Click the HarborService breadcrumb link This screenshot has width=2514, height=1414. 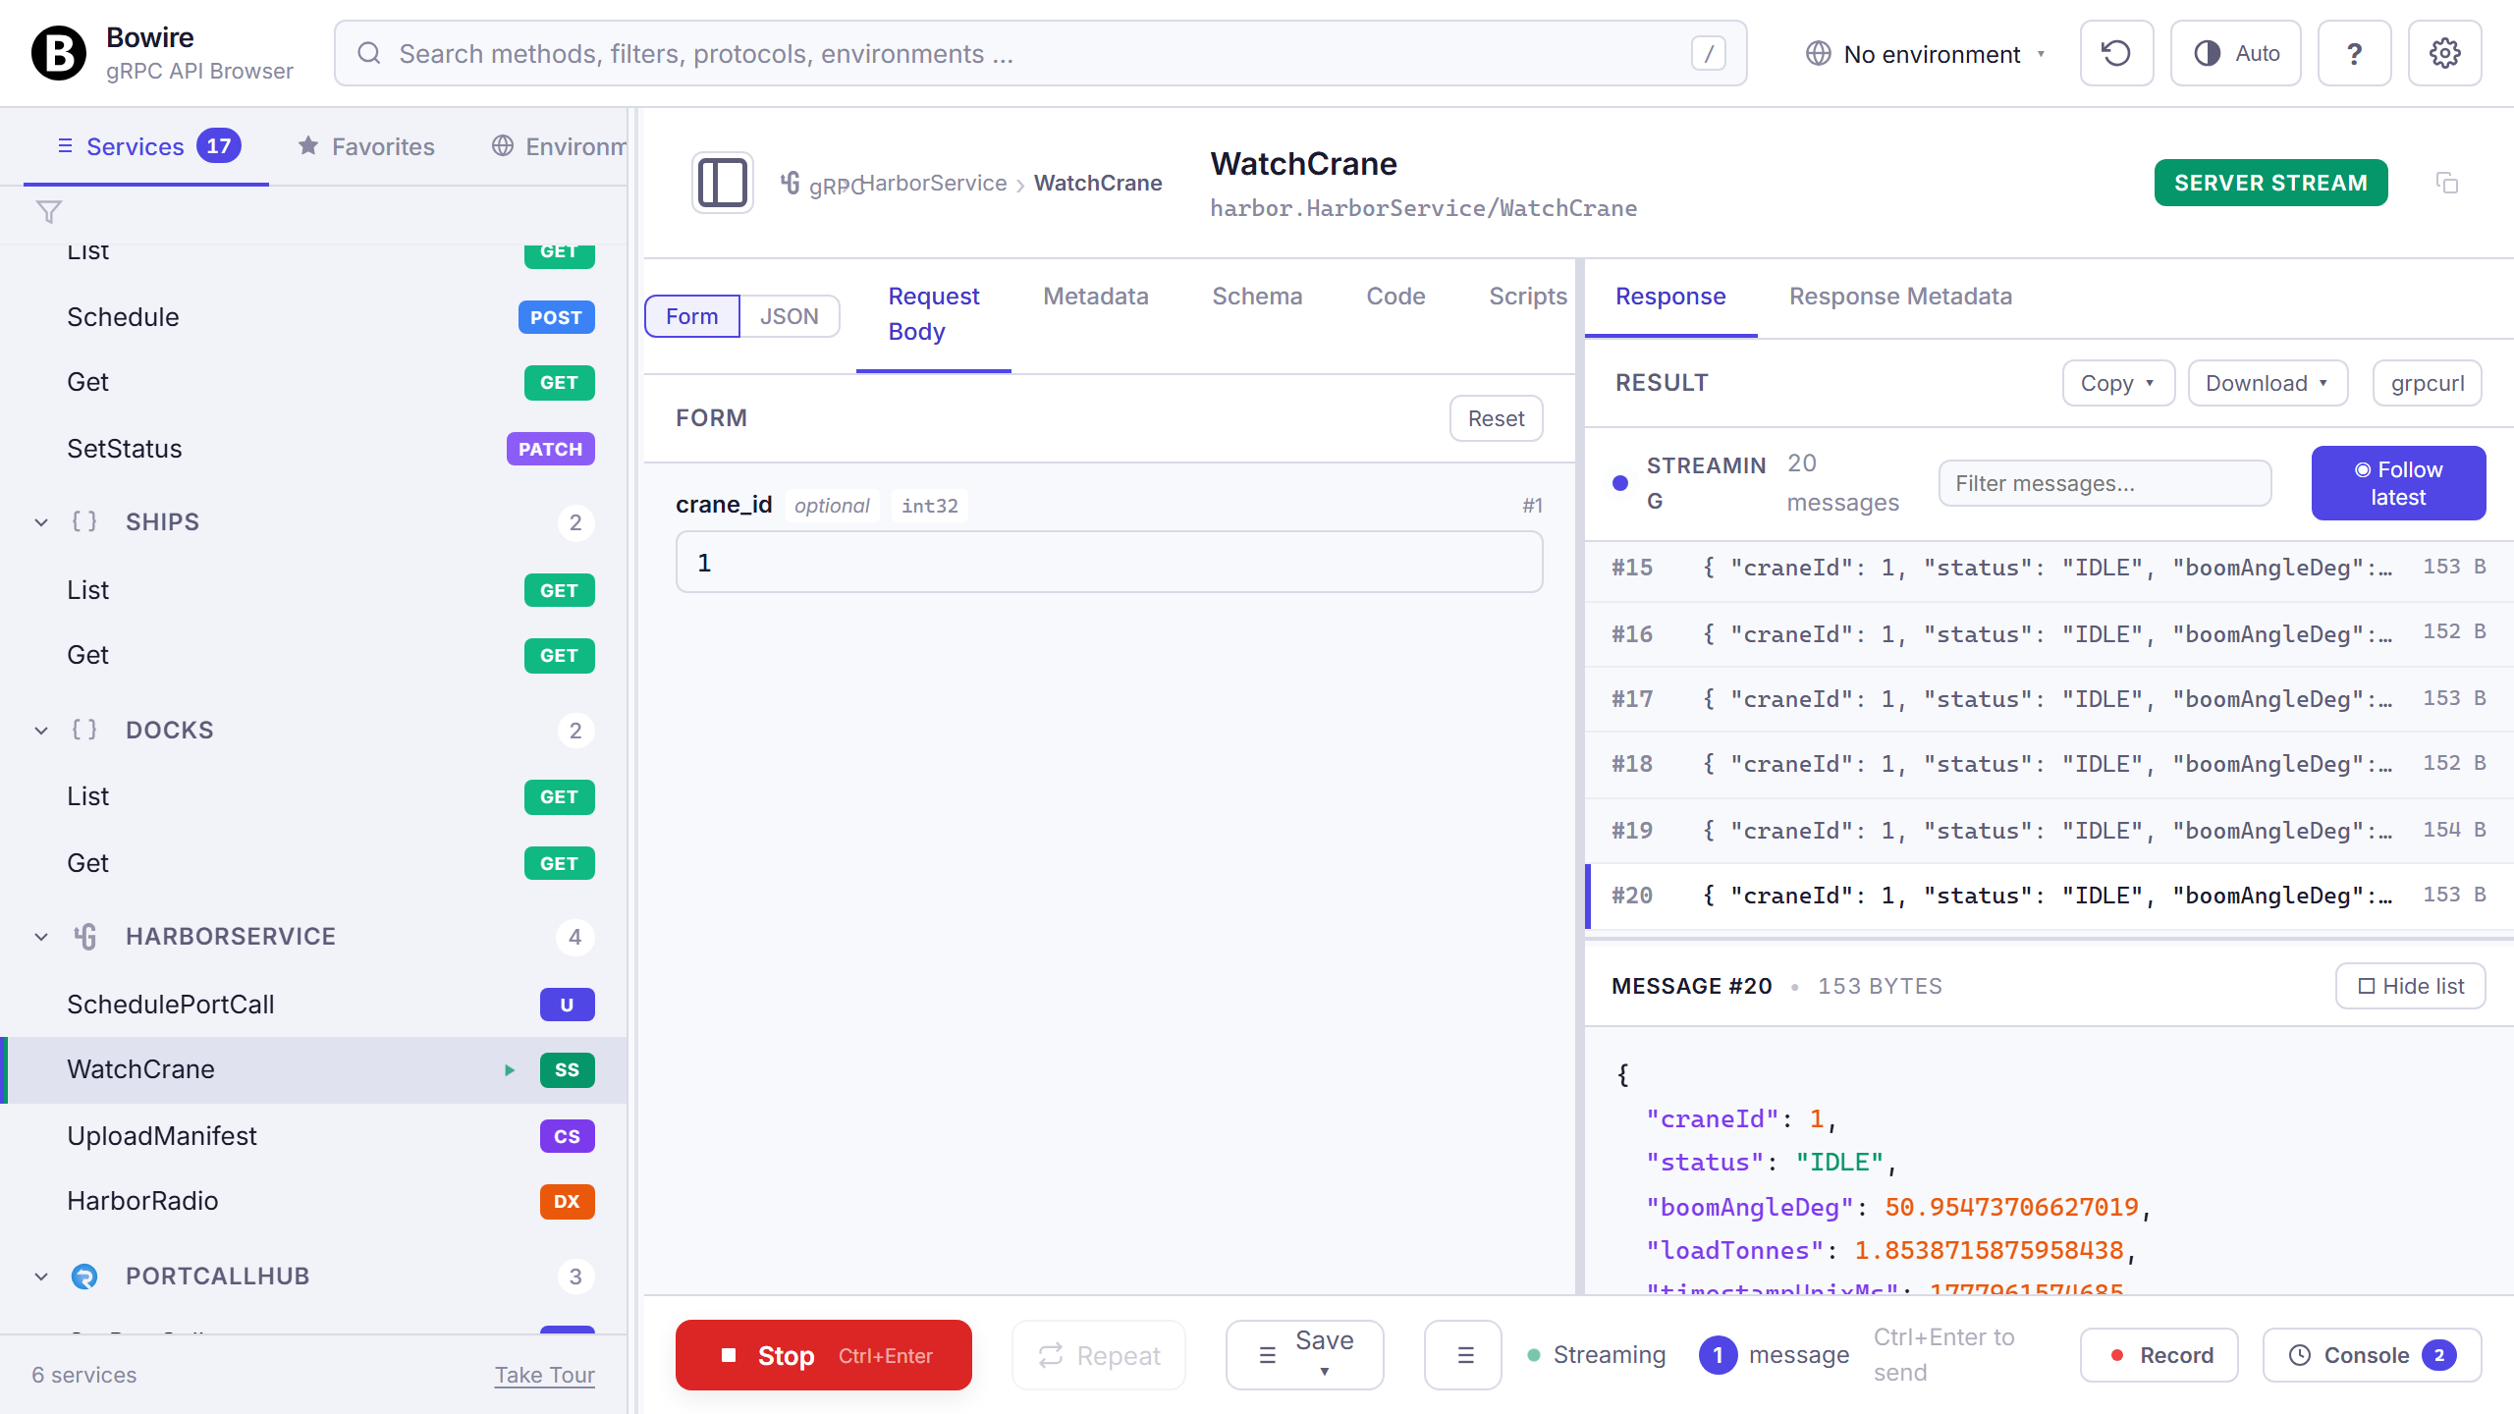pyautogui.click(x=935, y=183)
